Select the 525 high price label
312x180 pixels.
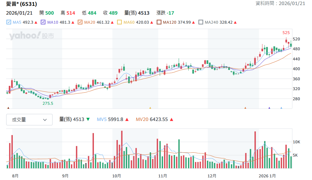pos(286,33)
